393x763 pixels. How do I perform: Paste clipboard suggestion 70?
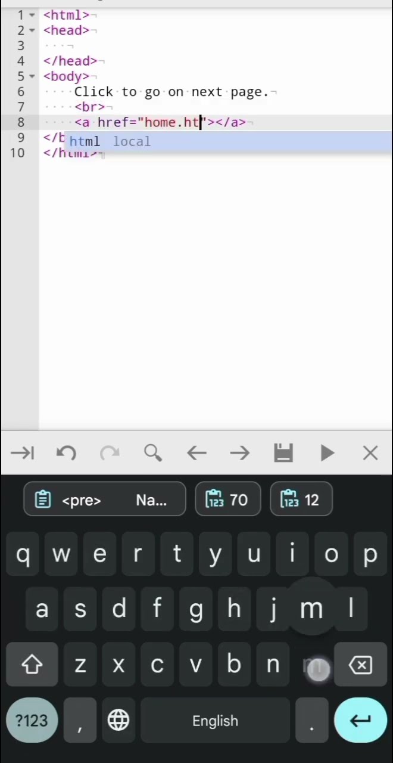tap(228, 500)
